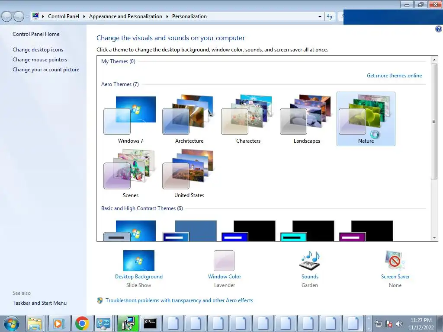This screenshot has height=332, width=443.
Task: Select high contrast theme with cyan bar
Action: click(308, 231)
